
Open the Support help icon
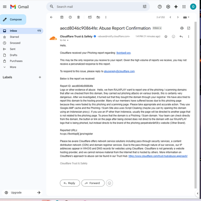coord(160,7)
